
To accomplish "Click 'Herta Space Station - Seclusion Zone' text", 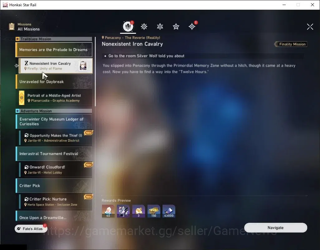I will pyautogui.click(x=52, y=205).
